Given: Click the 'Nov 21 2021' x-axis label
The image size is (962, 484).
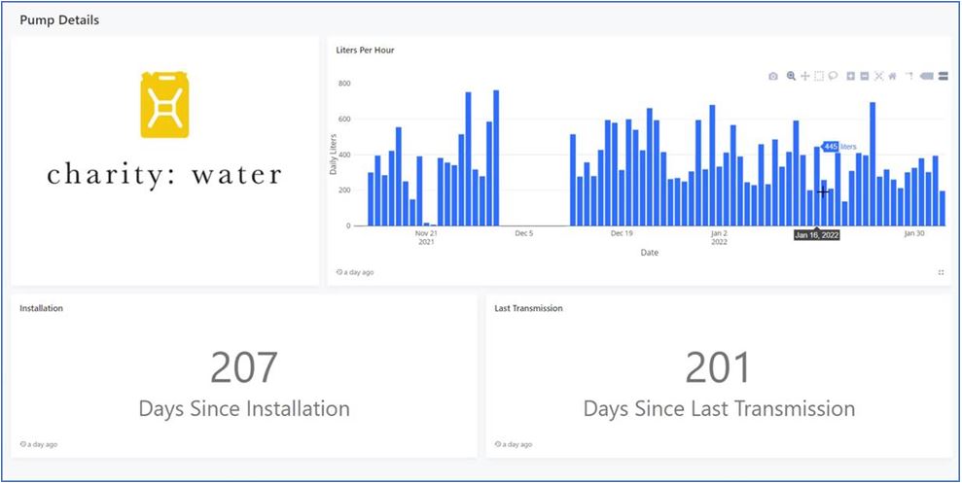Looking at the screenshot, I should point(426,238).
